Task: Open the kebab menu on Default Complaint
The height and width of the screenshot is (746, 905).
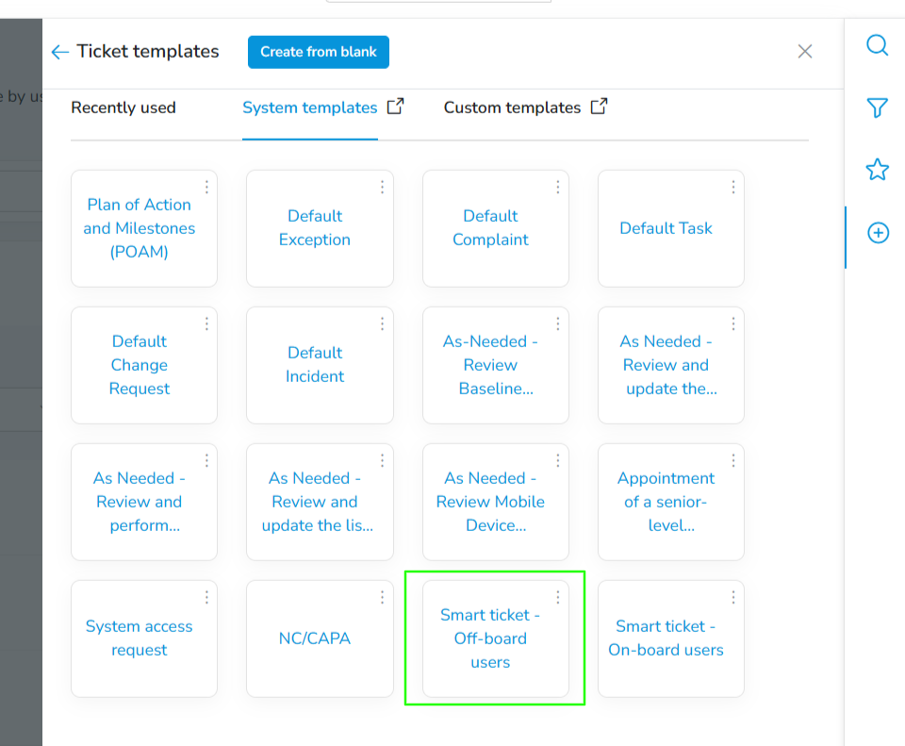Action: 557,187
